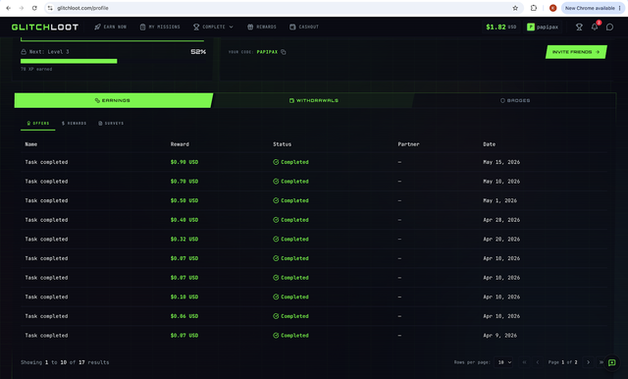Switch to the Withdrawals tab

pyautogui.click(x=314, y=100)
